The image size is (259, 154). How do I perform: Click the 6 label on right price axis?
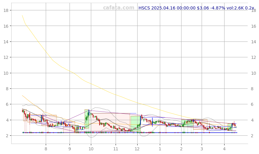tap(252, 104)
